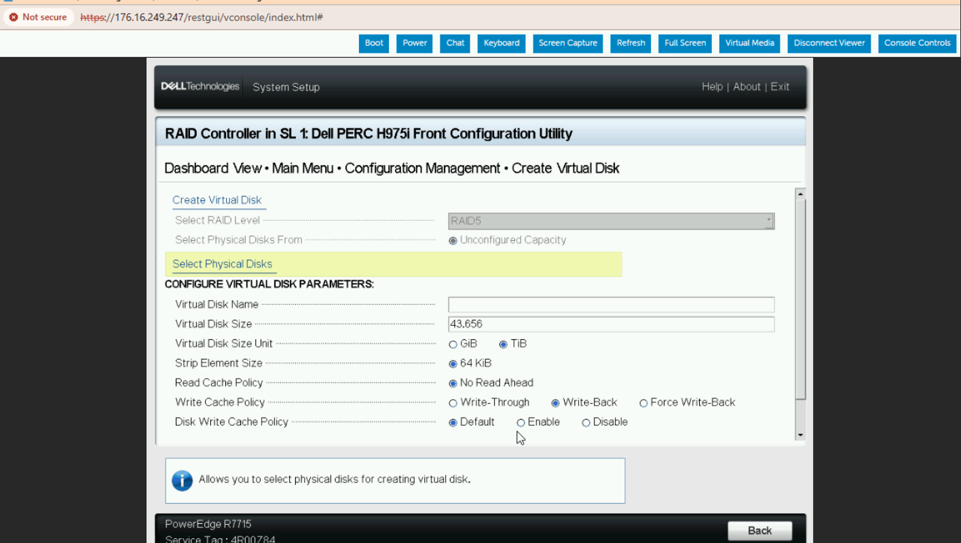Click the Dell Technologies logo
Viewport: 961px width, 543px height.
coord(200,86)
